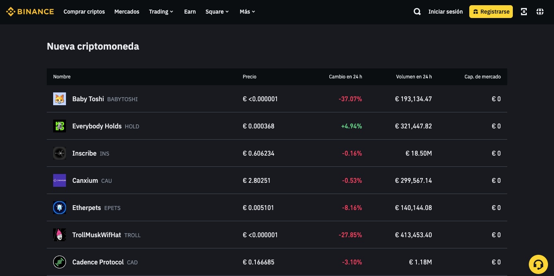This screenshot has width=554, height=276.
Task: Open the app download icon
Action: [524, 12]
